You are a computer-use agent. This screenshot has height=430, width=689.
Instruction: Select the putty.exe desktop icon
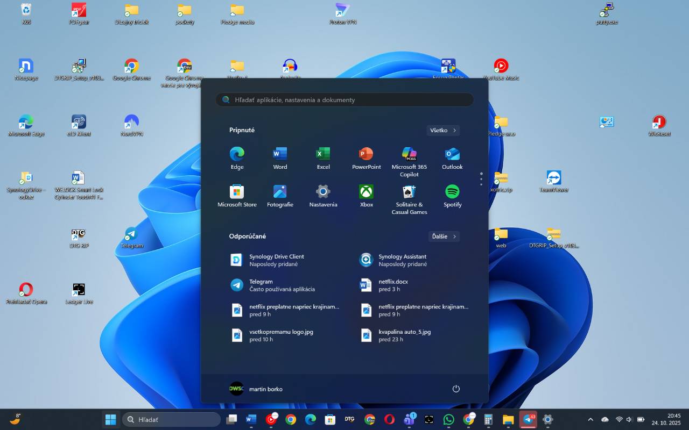[x=607, y=14]
